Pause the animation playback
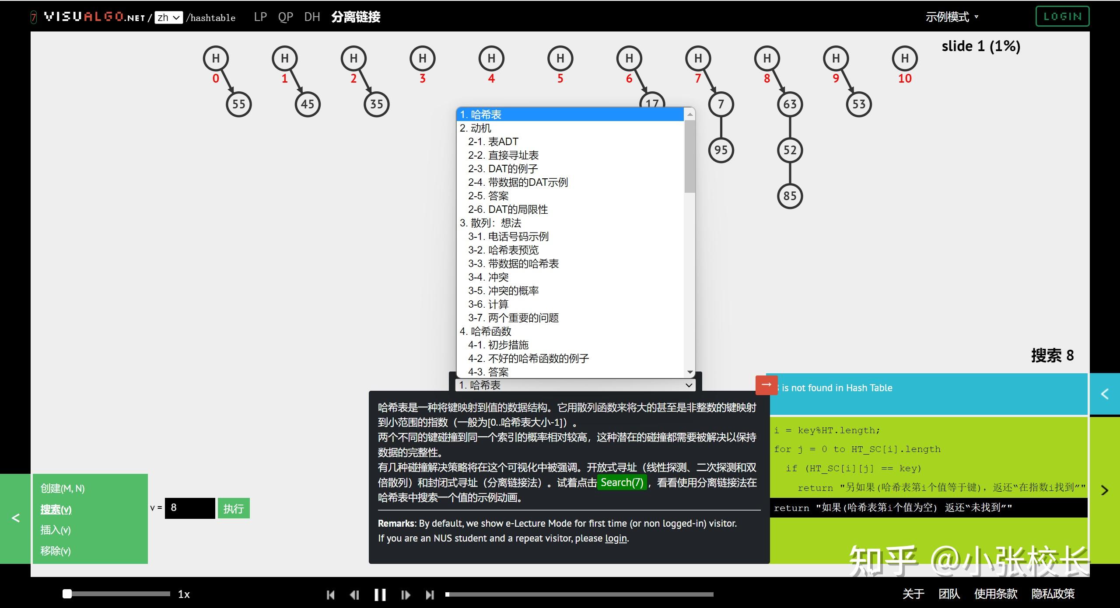 point(380,594)
